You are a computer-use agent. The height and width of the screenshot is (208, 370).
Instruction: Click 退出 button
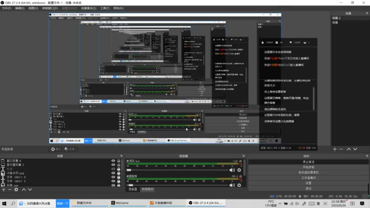[x=308, y=189]
